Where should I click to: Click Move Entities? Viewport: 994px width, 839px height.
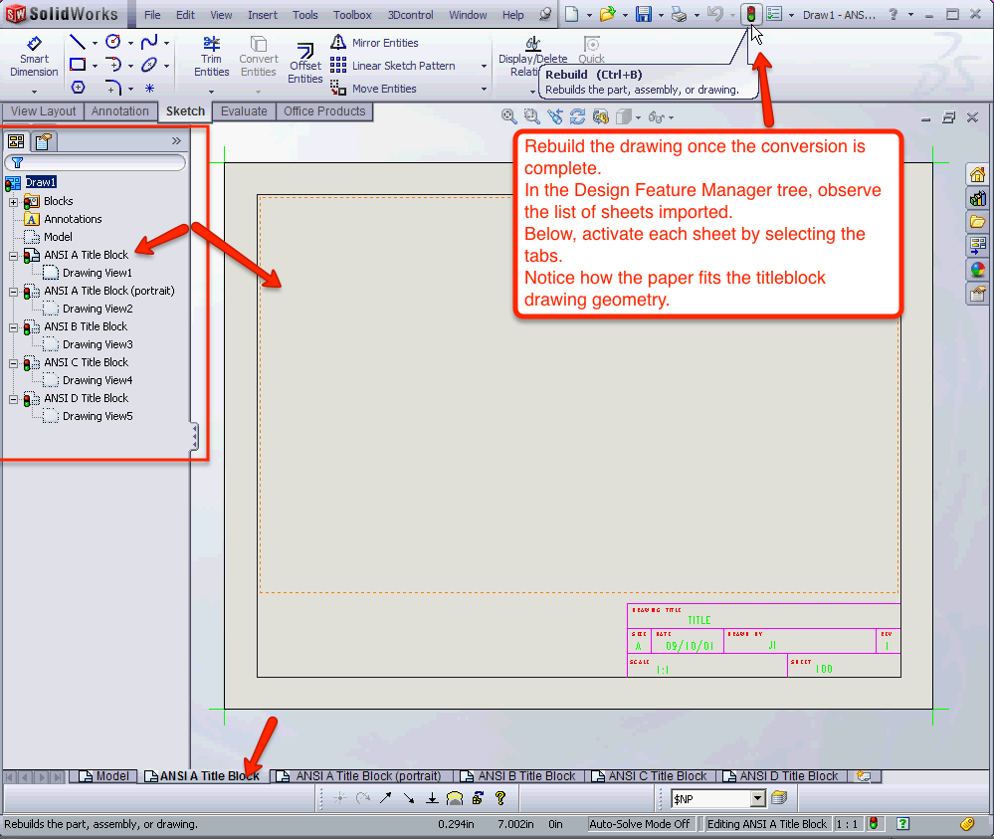[373, 89]
